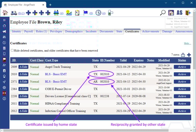Image resolution: width=196 pixels, height=132 pixels.
Task: Open the search magnifying glass tool
Action: click(x=163, y=13)
